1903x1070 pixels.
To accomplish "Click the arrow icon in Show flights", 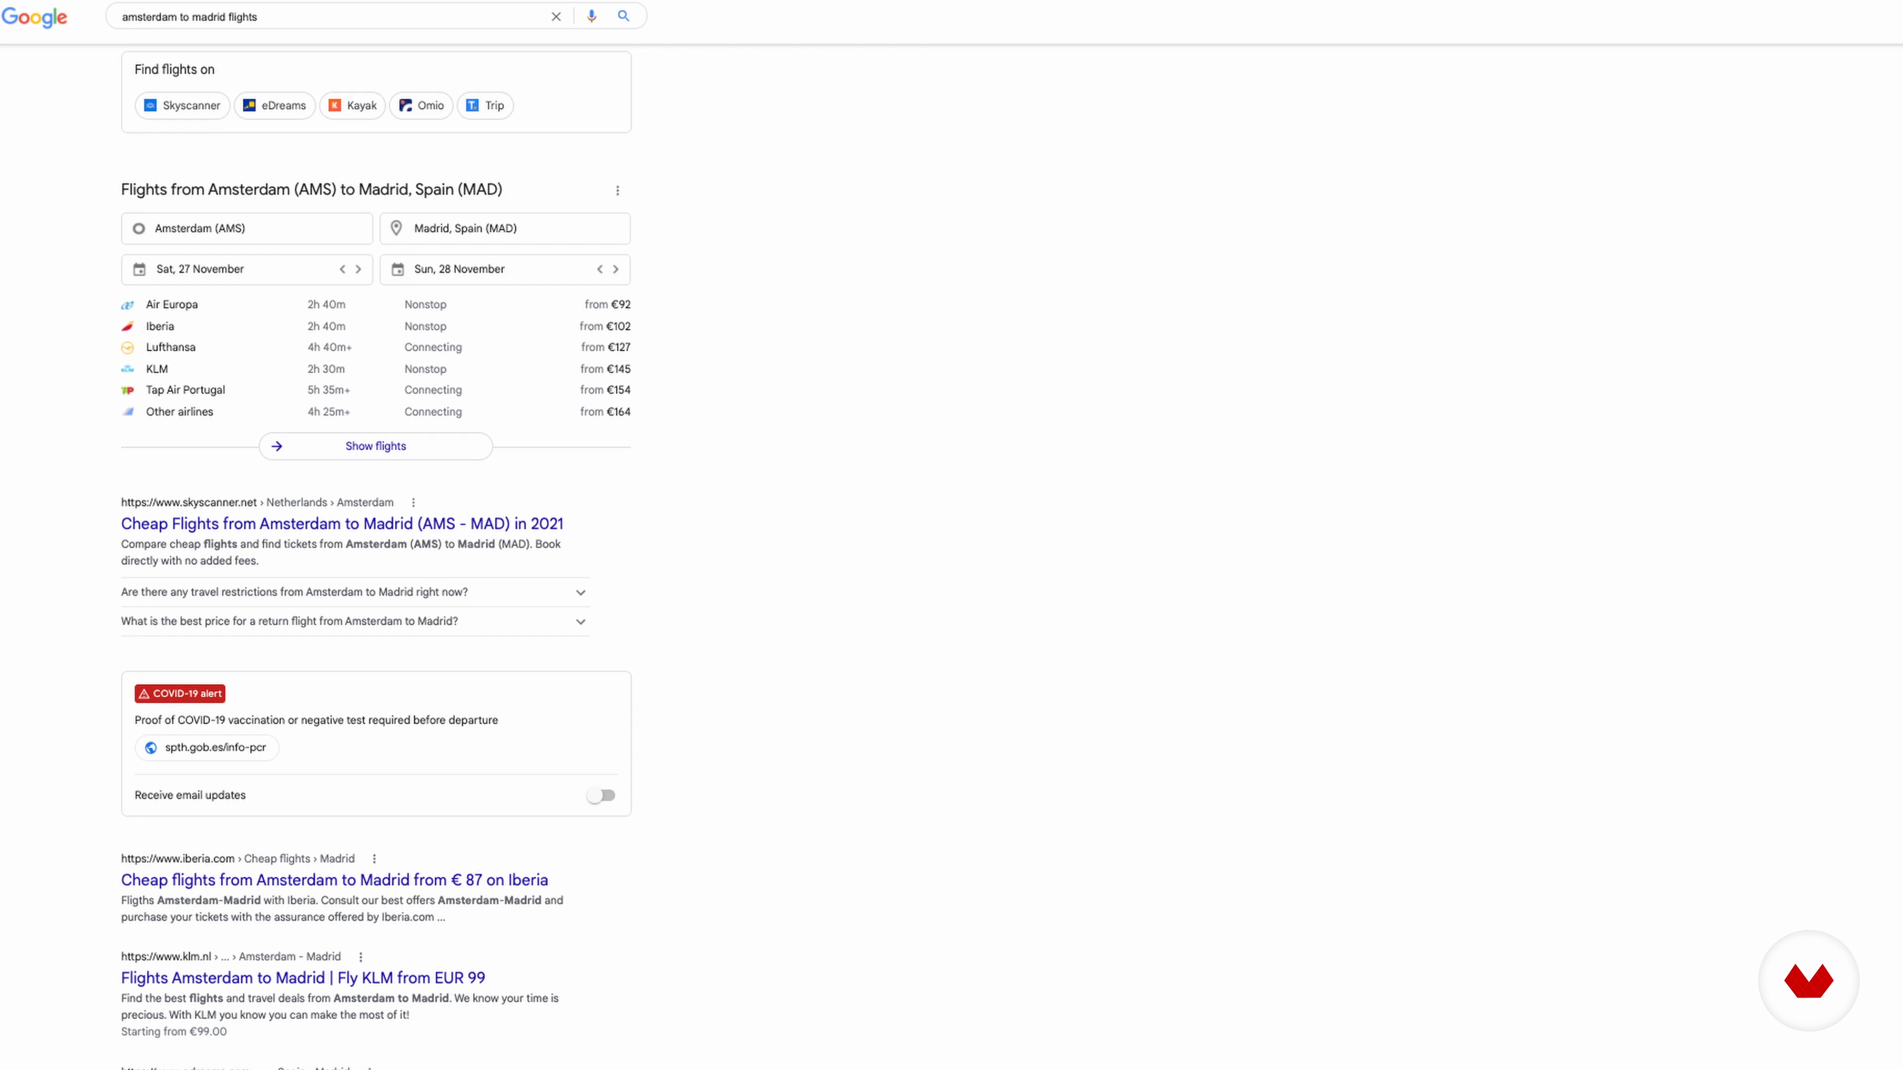I will (x=277, y=446).
